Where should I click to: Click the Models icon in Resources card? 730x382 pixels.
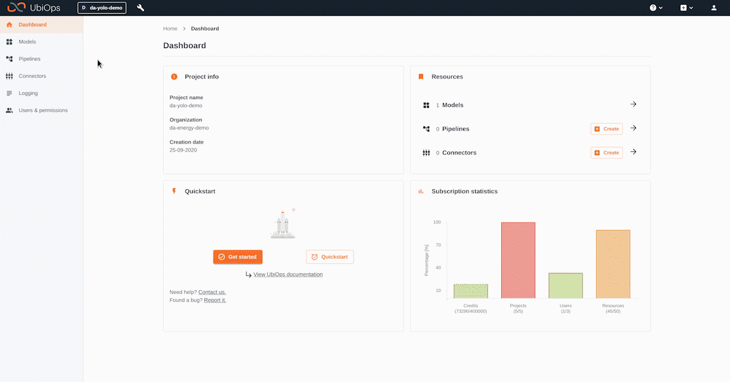pos(426,105)
